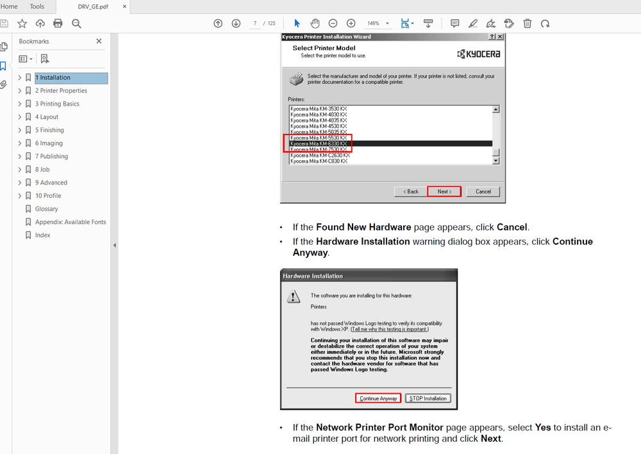
Task: Expand the 7 Publishing bookmark
Action: tap(20, 156)
